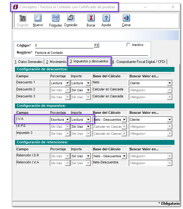The image size is (183, 209).
Task: Click the Nombre text field
Action: coord(91,53)
